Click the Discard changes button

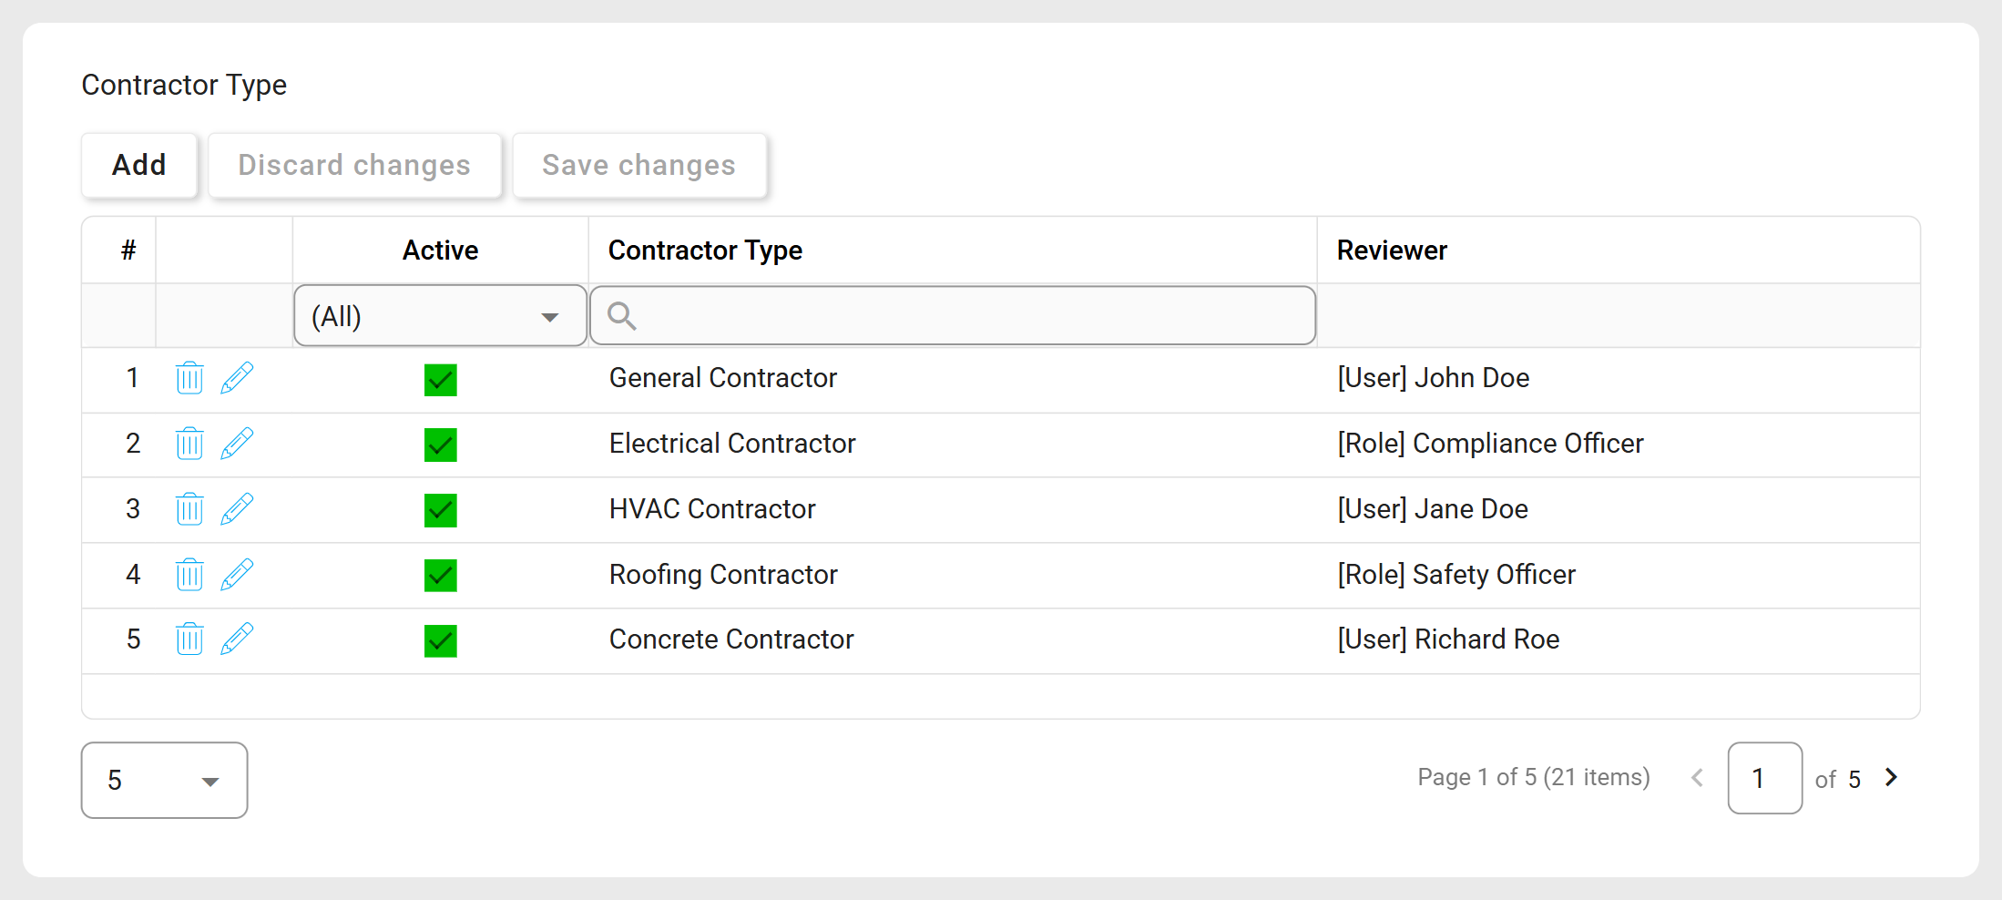(x=354, y=165)
